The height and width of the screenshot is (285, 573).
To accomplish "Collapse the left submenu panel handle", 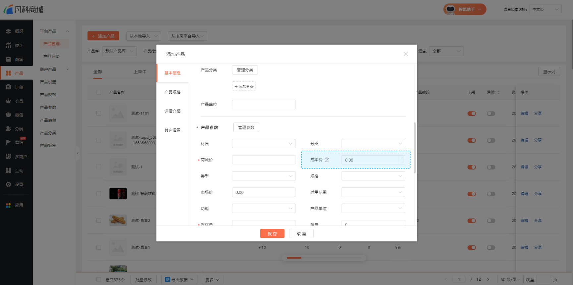I will point(78,153).
